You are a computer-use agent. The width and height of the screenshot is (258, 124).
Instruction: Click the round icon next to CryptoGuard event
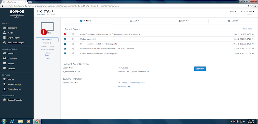click(73, 34)
